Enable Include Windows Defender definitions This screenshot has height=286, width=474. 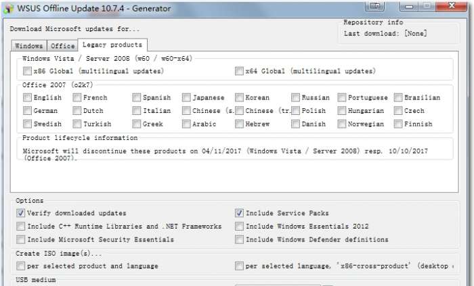239,239
